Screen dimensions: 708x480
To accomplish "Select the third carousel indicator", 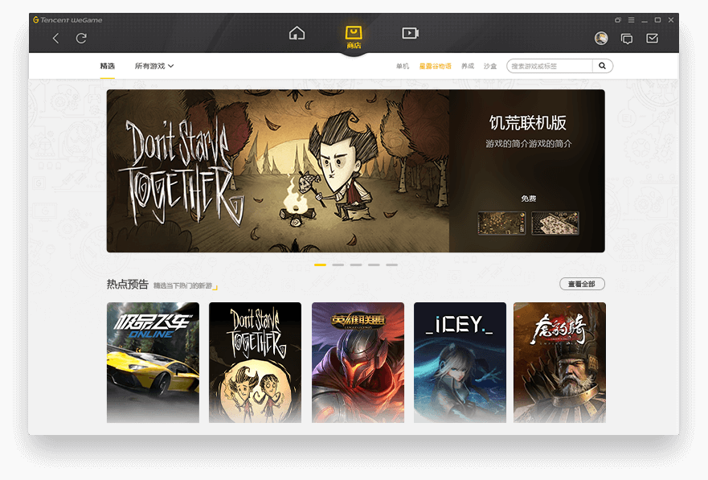I will point(356,265).
